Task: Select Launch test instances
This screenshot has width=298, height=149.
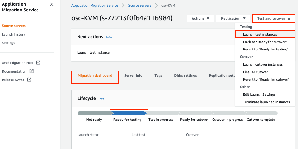Action: [265, 34]
